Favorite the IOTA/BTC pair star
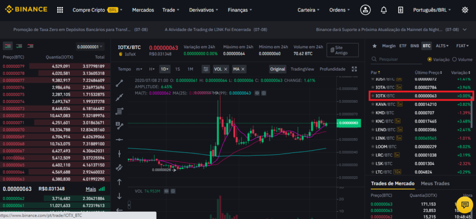This screenshot has height=219, width=476. 373,87
